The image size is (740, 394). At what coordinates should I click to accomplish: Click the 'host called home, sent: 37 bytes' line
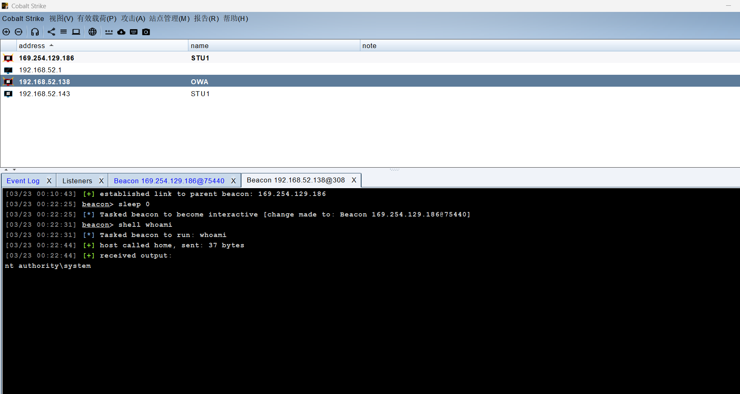pos(125,245)
